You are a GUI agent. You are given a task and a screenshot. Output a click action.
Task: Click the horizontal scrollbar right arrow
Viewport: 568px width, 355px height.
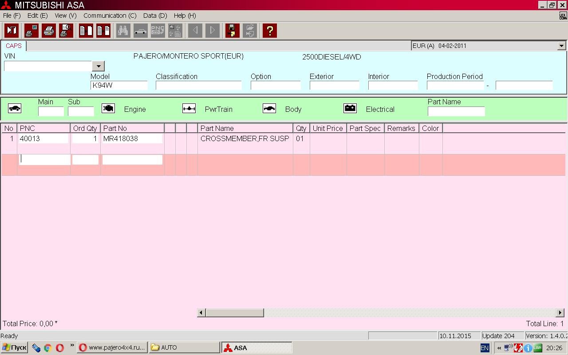click(560, 313)
